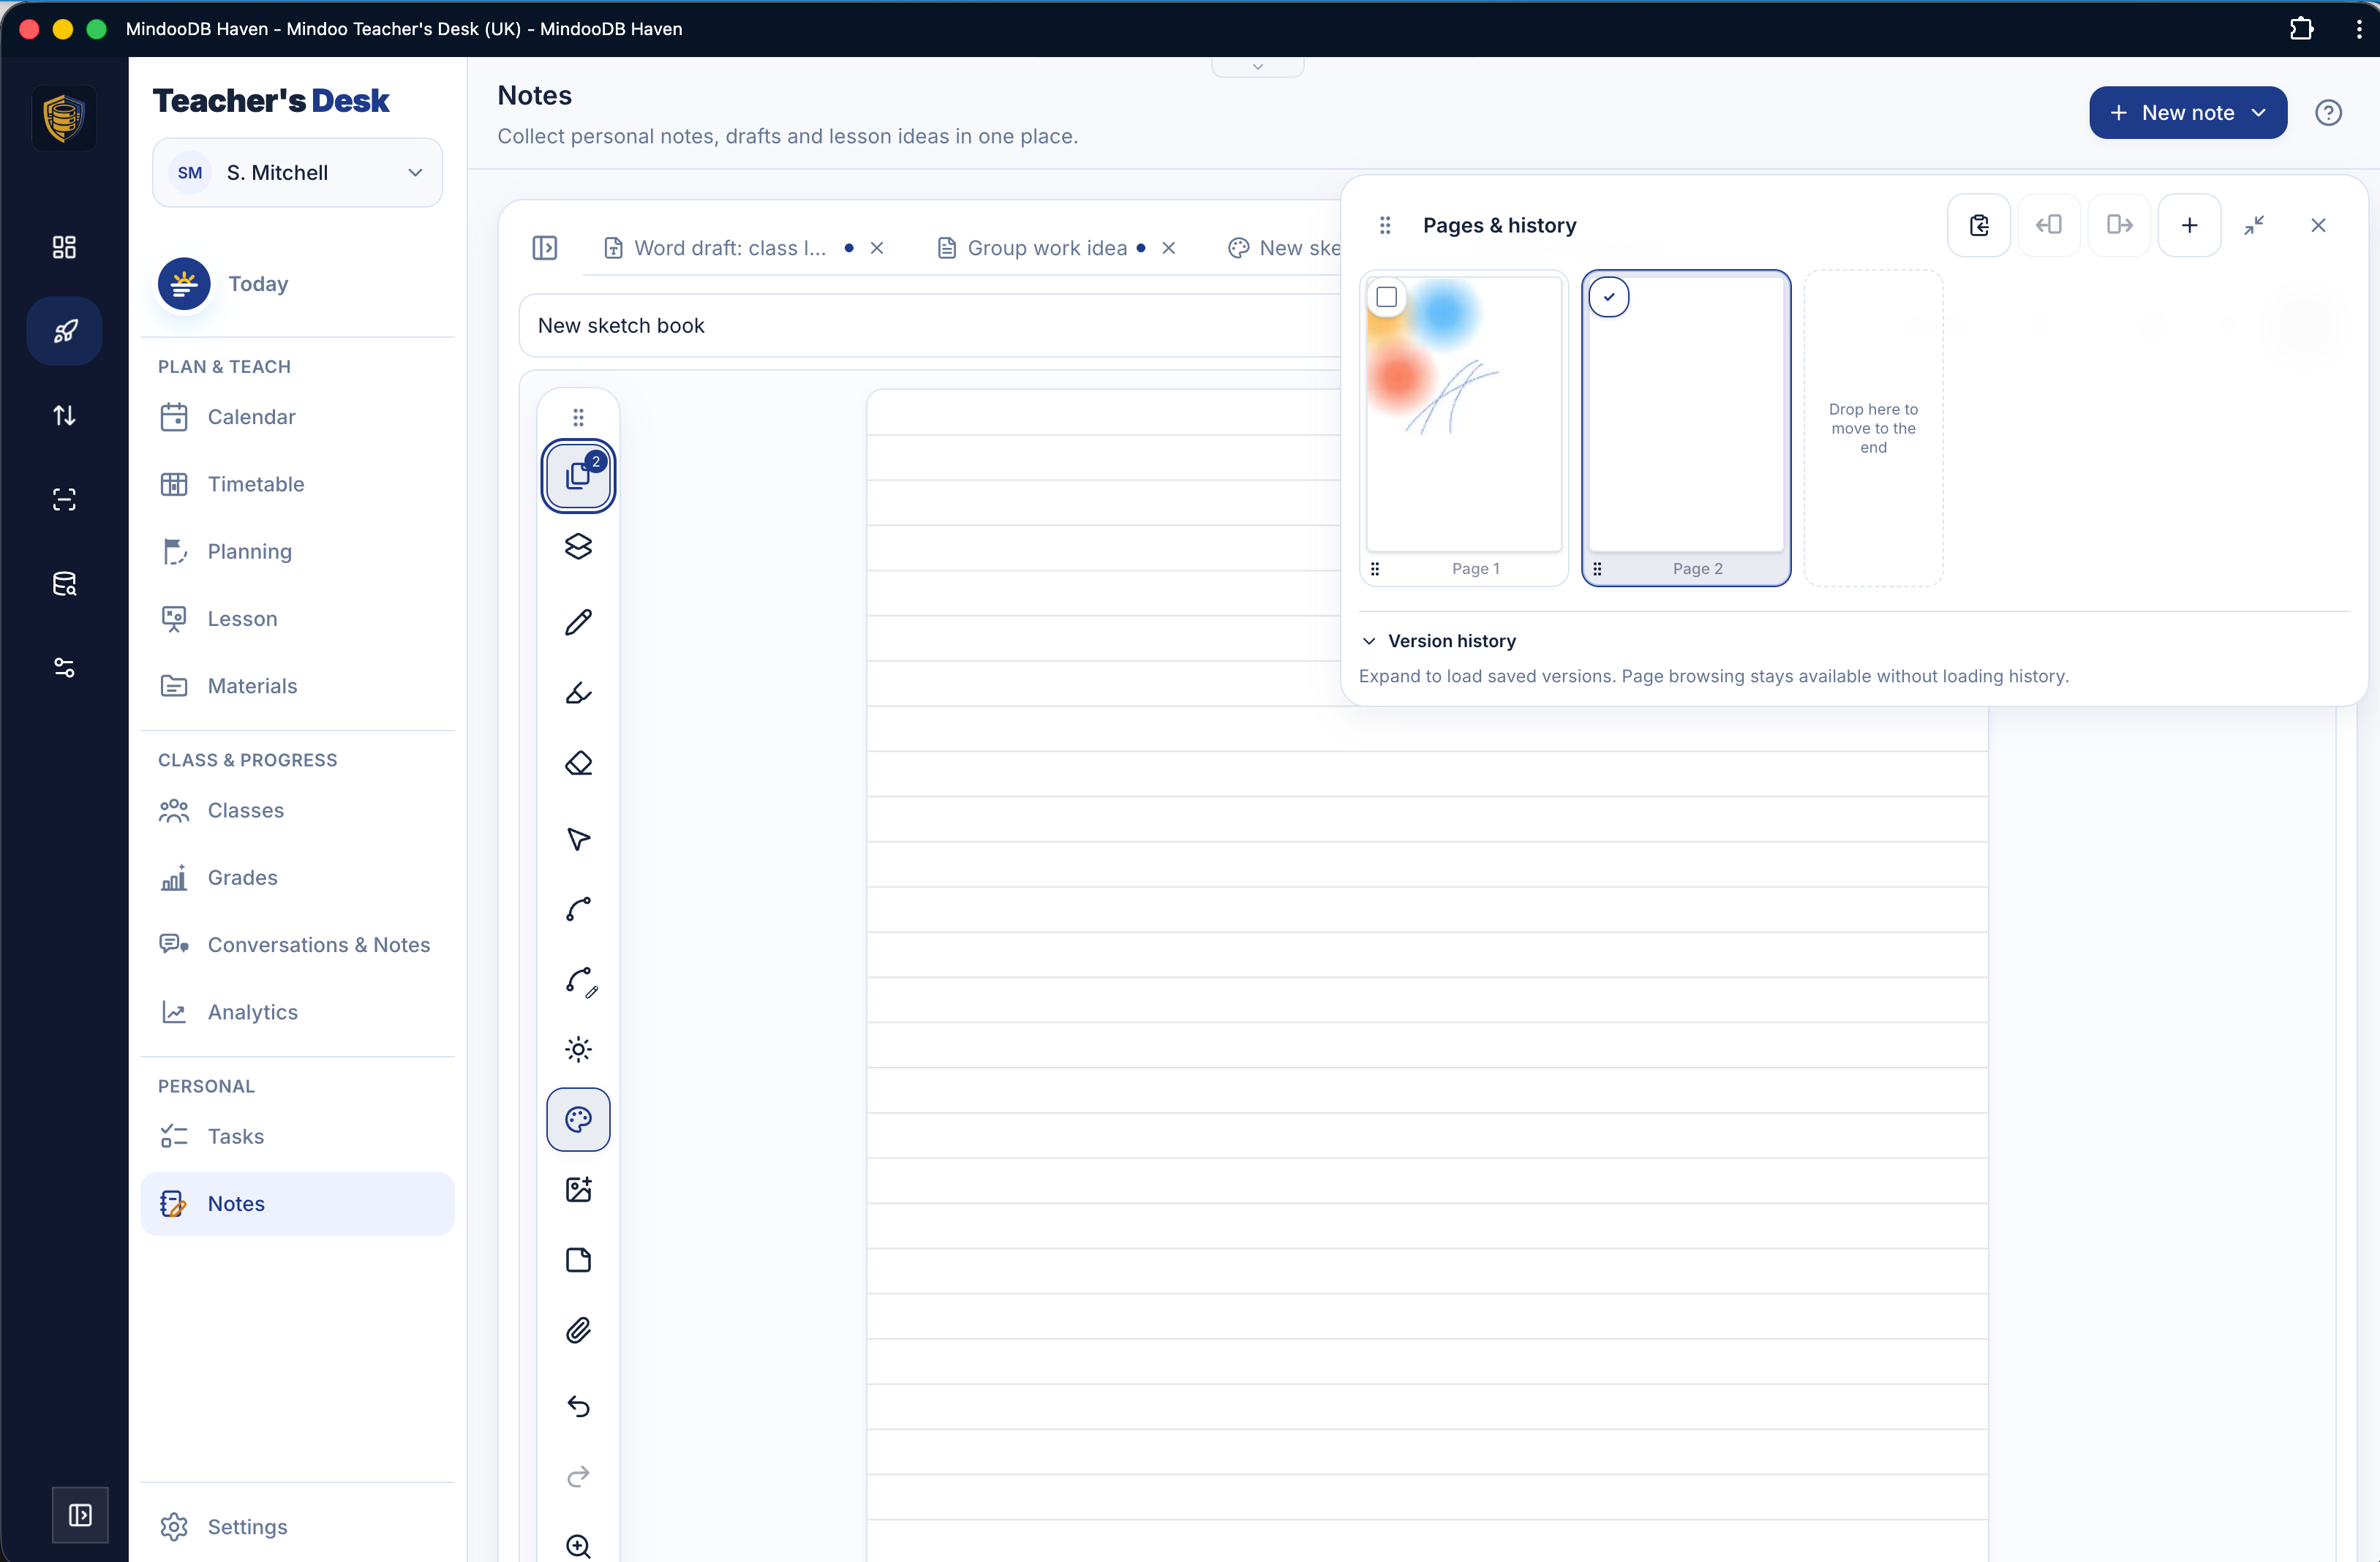This screenshot has width=2380, height=1562.
Task: Switch to the New sketch tab
Action: (x=1284, y=248)
